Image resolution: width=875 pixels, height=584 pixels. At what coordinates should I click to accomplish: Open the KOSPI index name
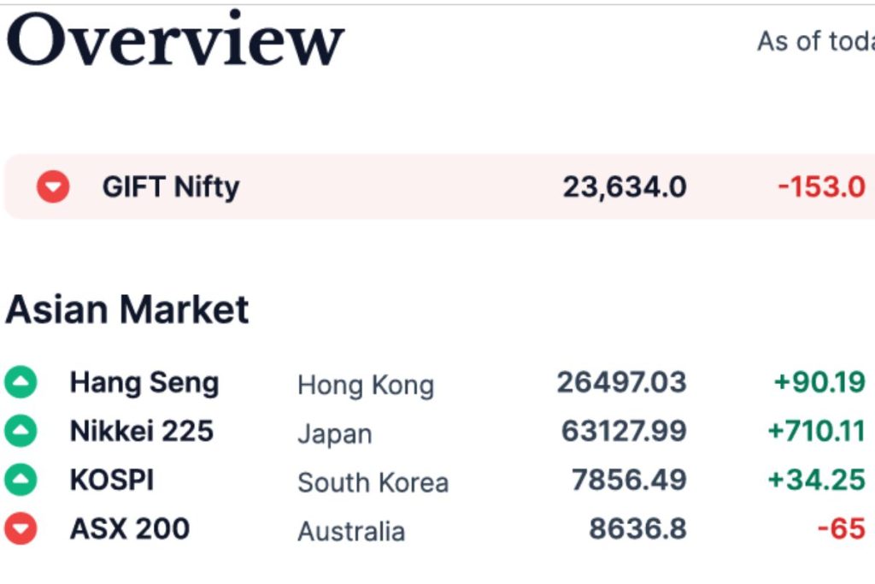coord(112,480)
